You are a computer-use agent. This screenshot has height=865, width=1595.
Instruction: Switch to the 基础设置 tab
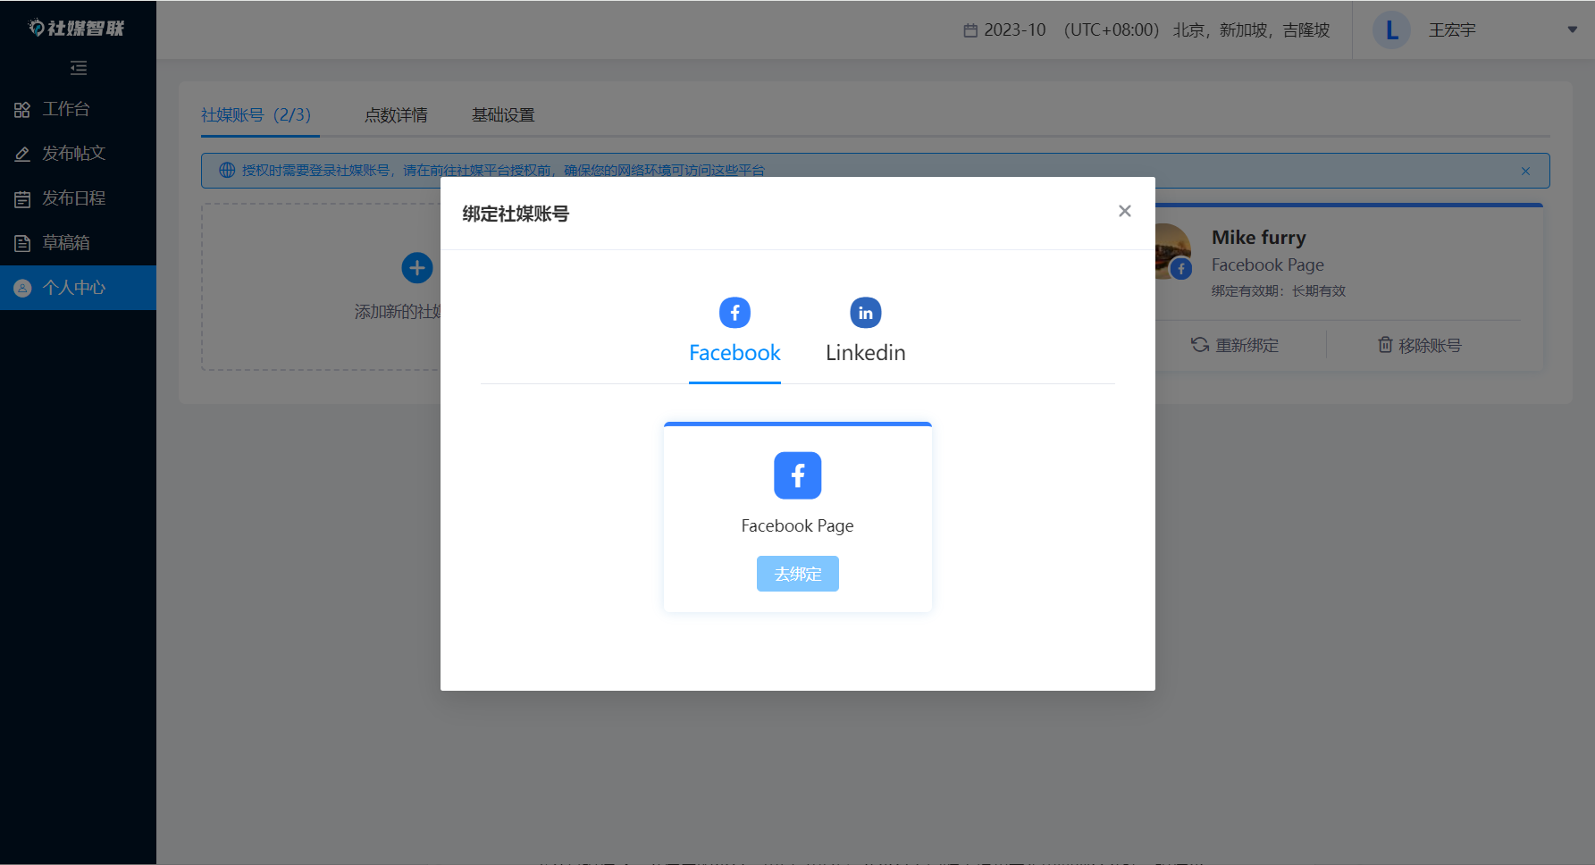tap(503, 115)
